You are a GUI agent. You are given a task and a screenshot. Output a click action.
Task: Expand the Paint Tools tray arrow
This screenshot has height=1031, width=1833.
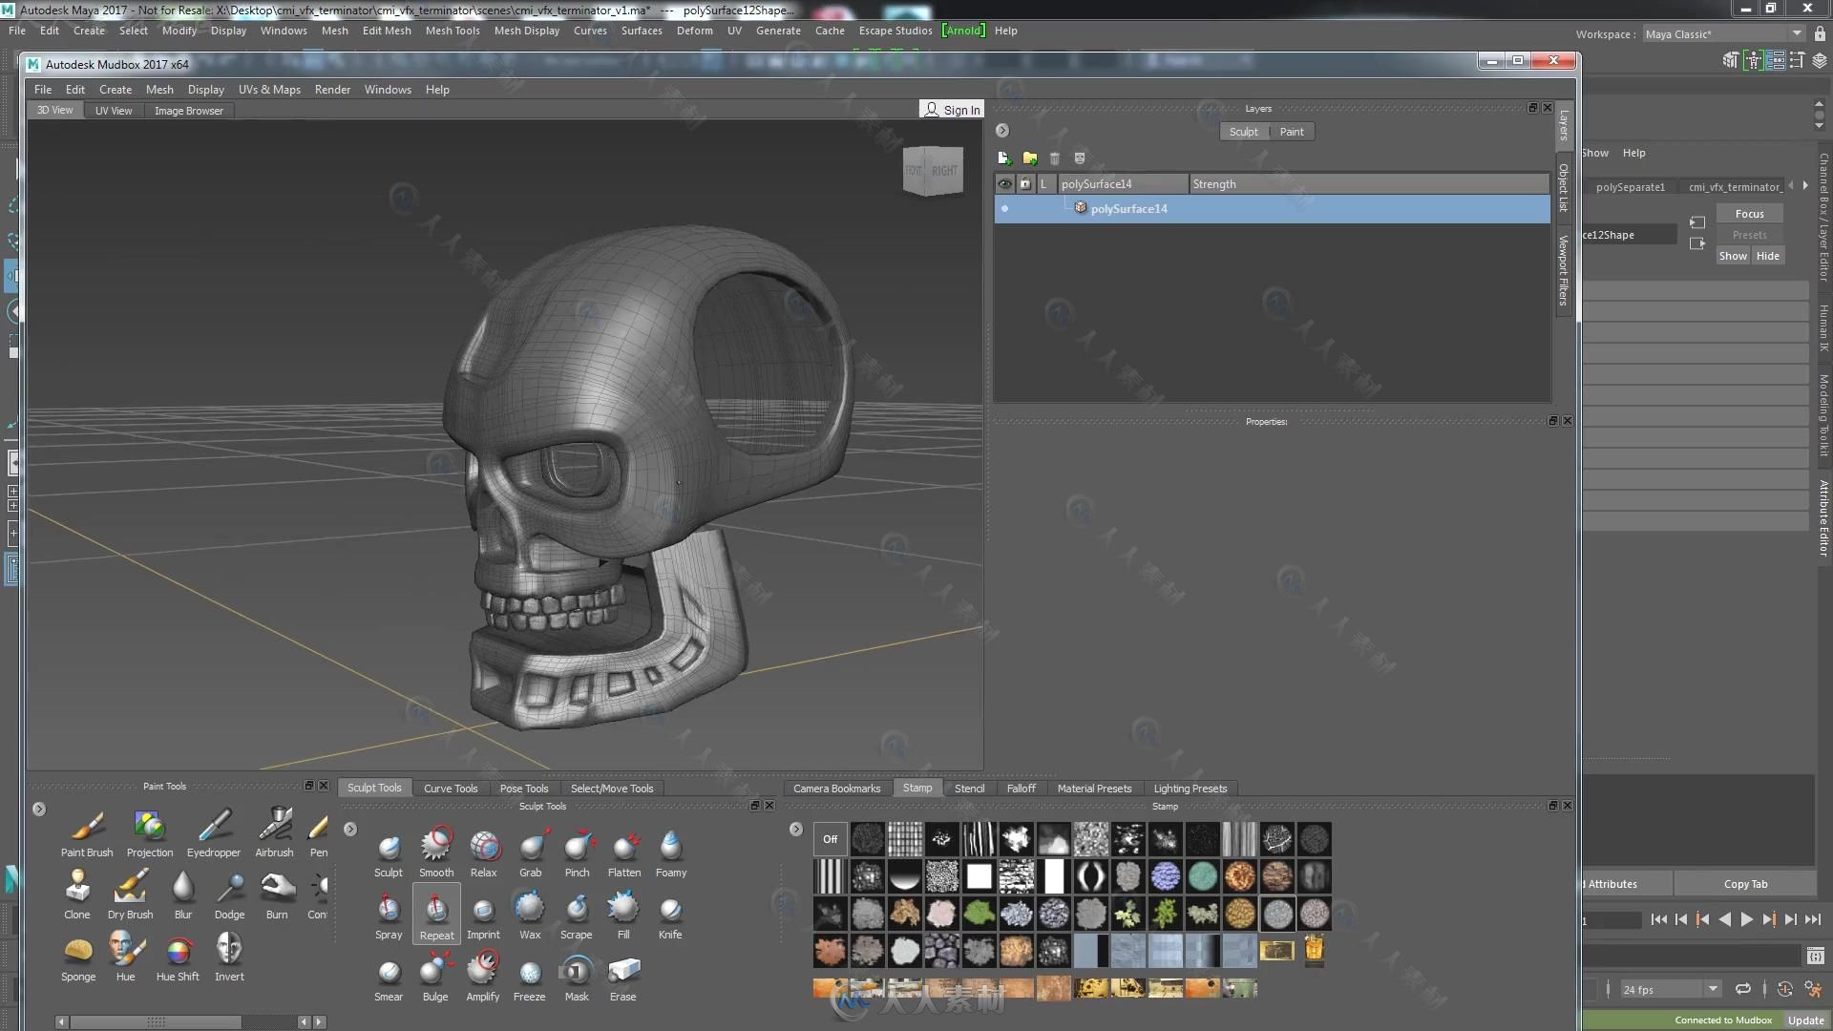pyautogui.click(x=39, y=809)
